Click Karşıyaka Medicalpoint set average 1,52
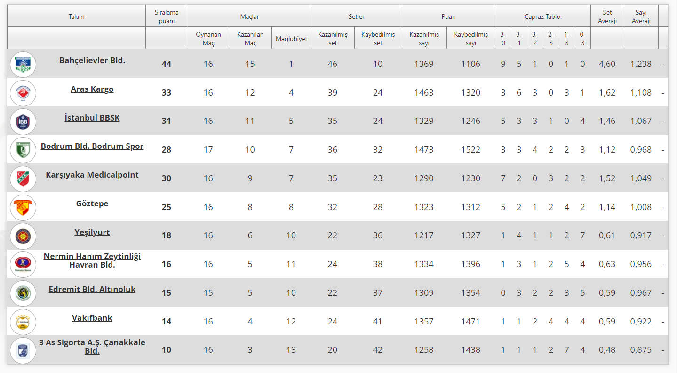Screen dimensions: 677x373 coord(607,178)
